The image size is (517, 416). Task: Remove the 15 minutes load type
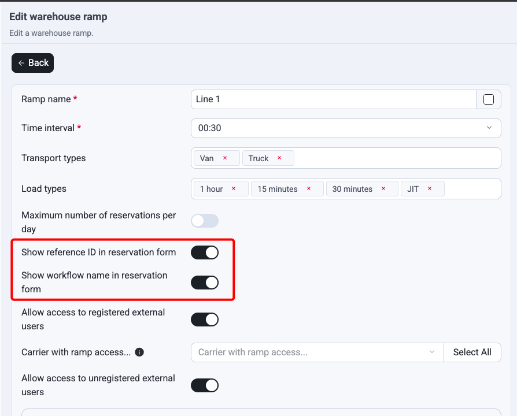[x=309, y=189]
